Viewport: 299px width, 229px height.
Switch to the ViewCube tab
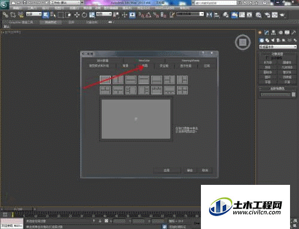click(144, 60)
